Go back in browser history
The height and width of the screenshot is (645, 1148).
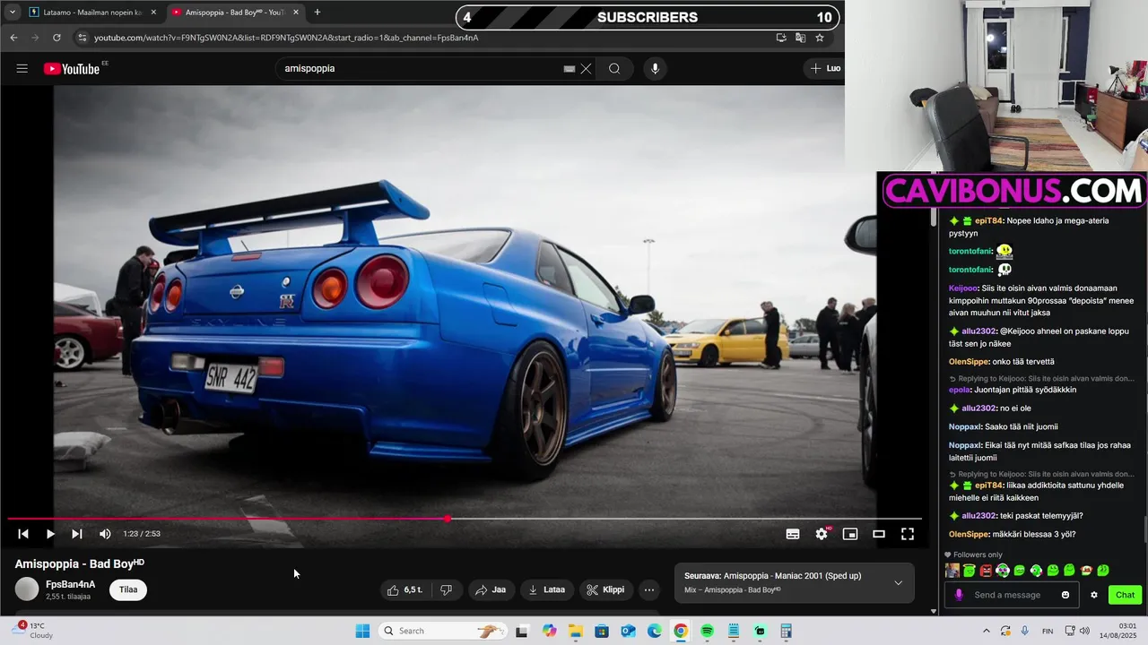[x=13, y=38]
